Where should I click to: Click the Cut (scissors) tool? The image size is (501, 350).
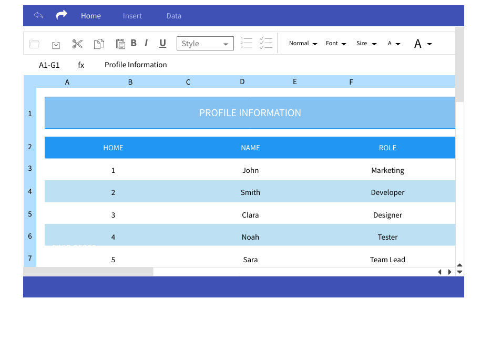point(77,43)
